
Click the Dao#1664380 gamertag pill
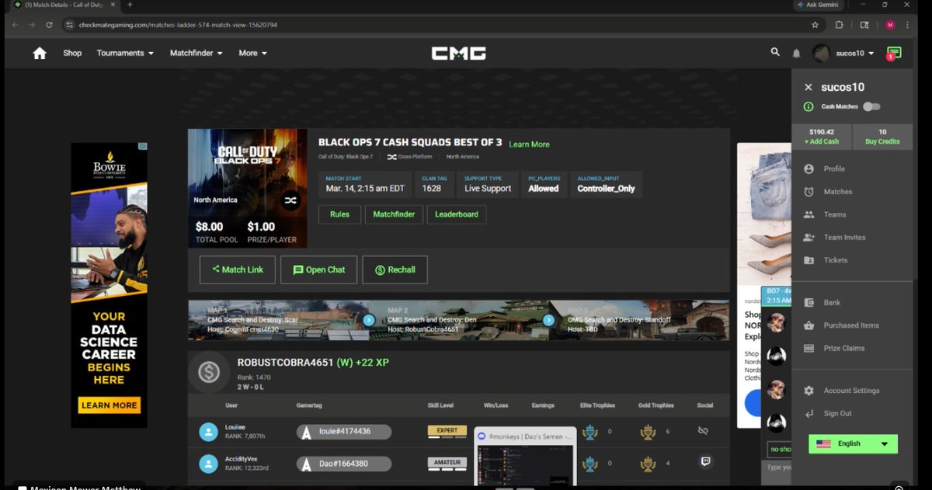coord(344,464)
